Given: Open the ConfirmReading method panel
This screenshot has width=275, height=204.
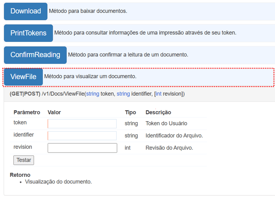Looking at the screenshot, I should [x=35, y=55].
